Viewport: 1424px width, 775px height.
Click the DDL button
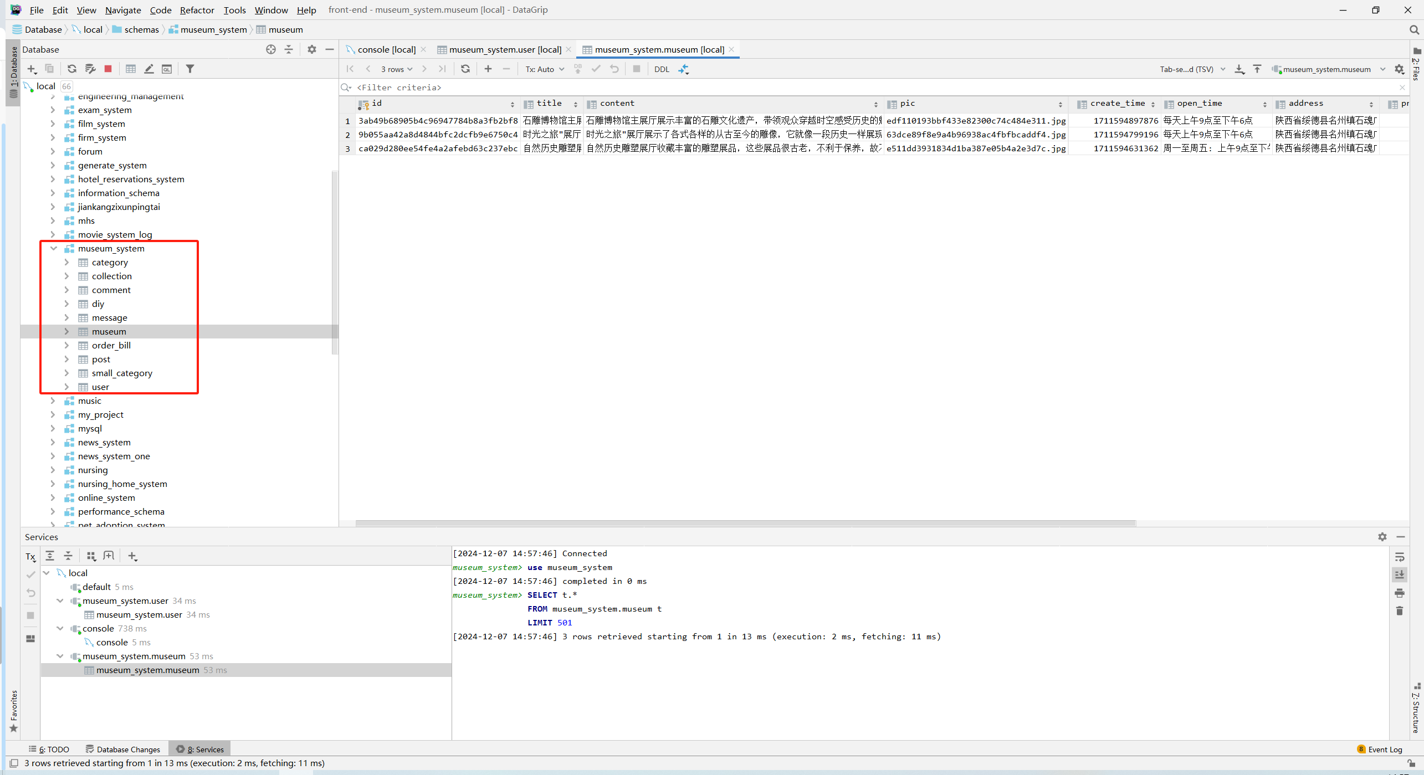pos(662,69)
